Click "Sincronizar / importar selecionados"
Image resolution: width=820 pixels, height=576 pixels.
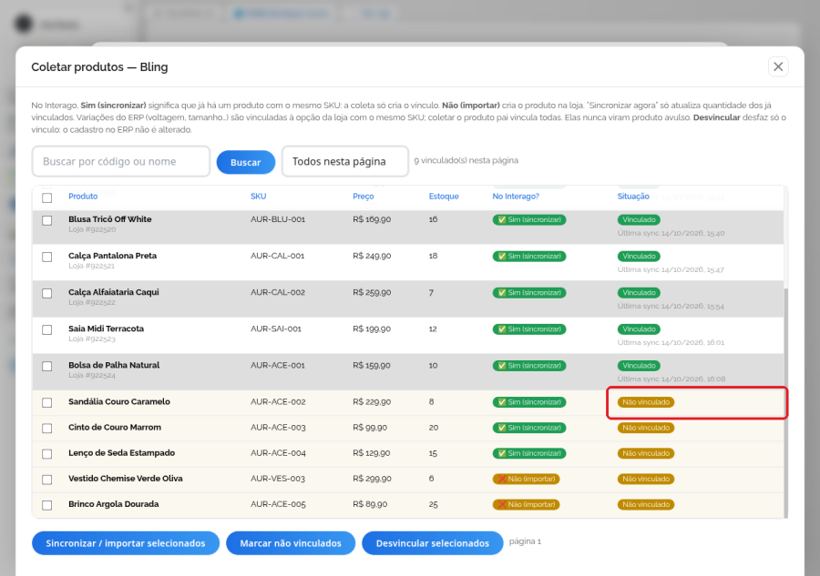126,543
